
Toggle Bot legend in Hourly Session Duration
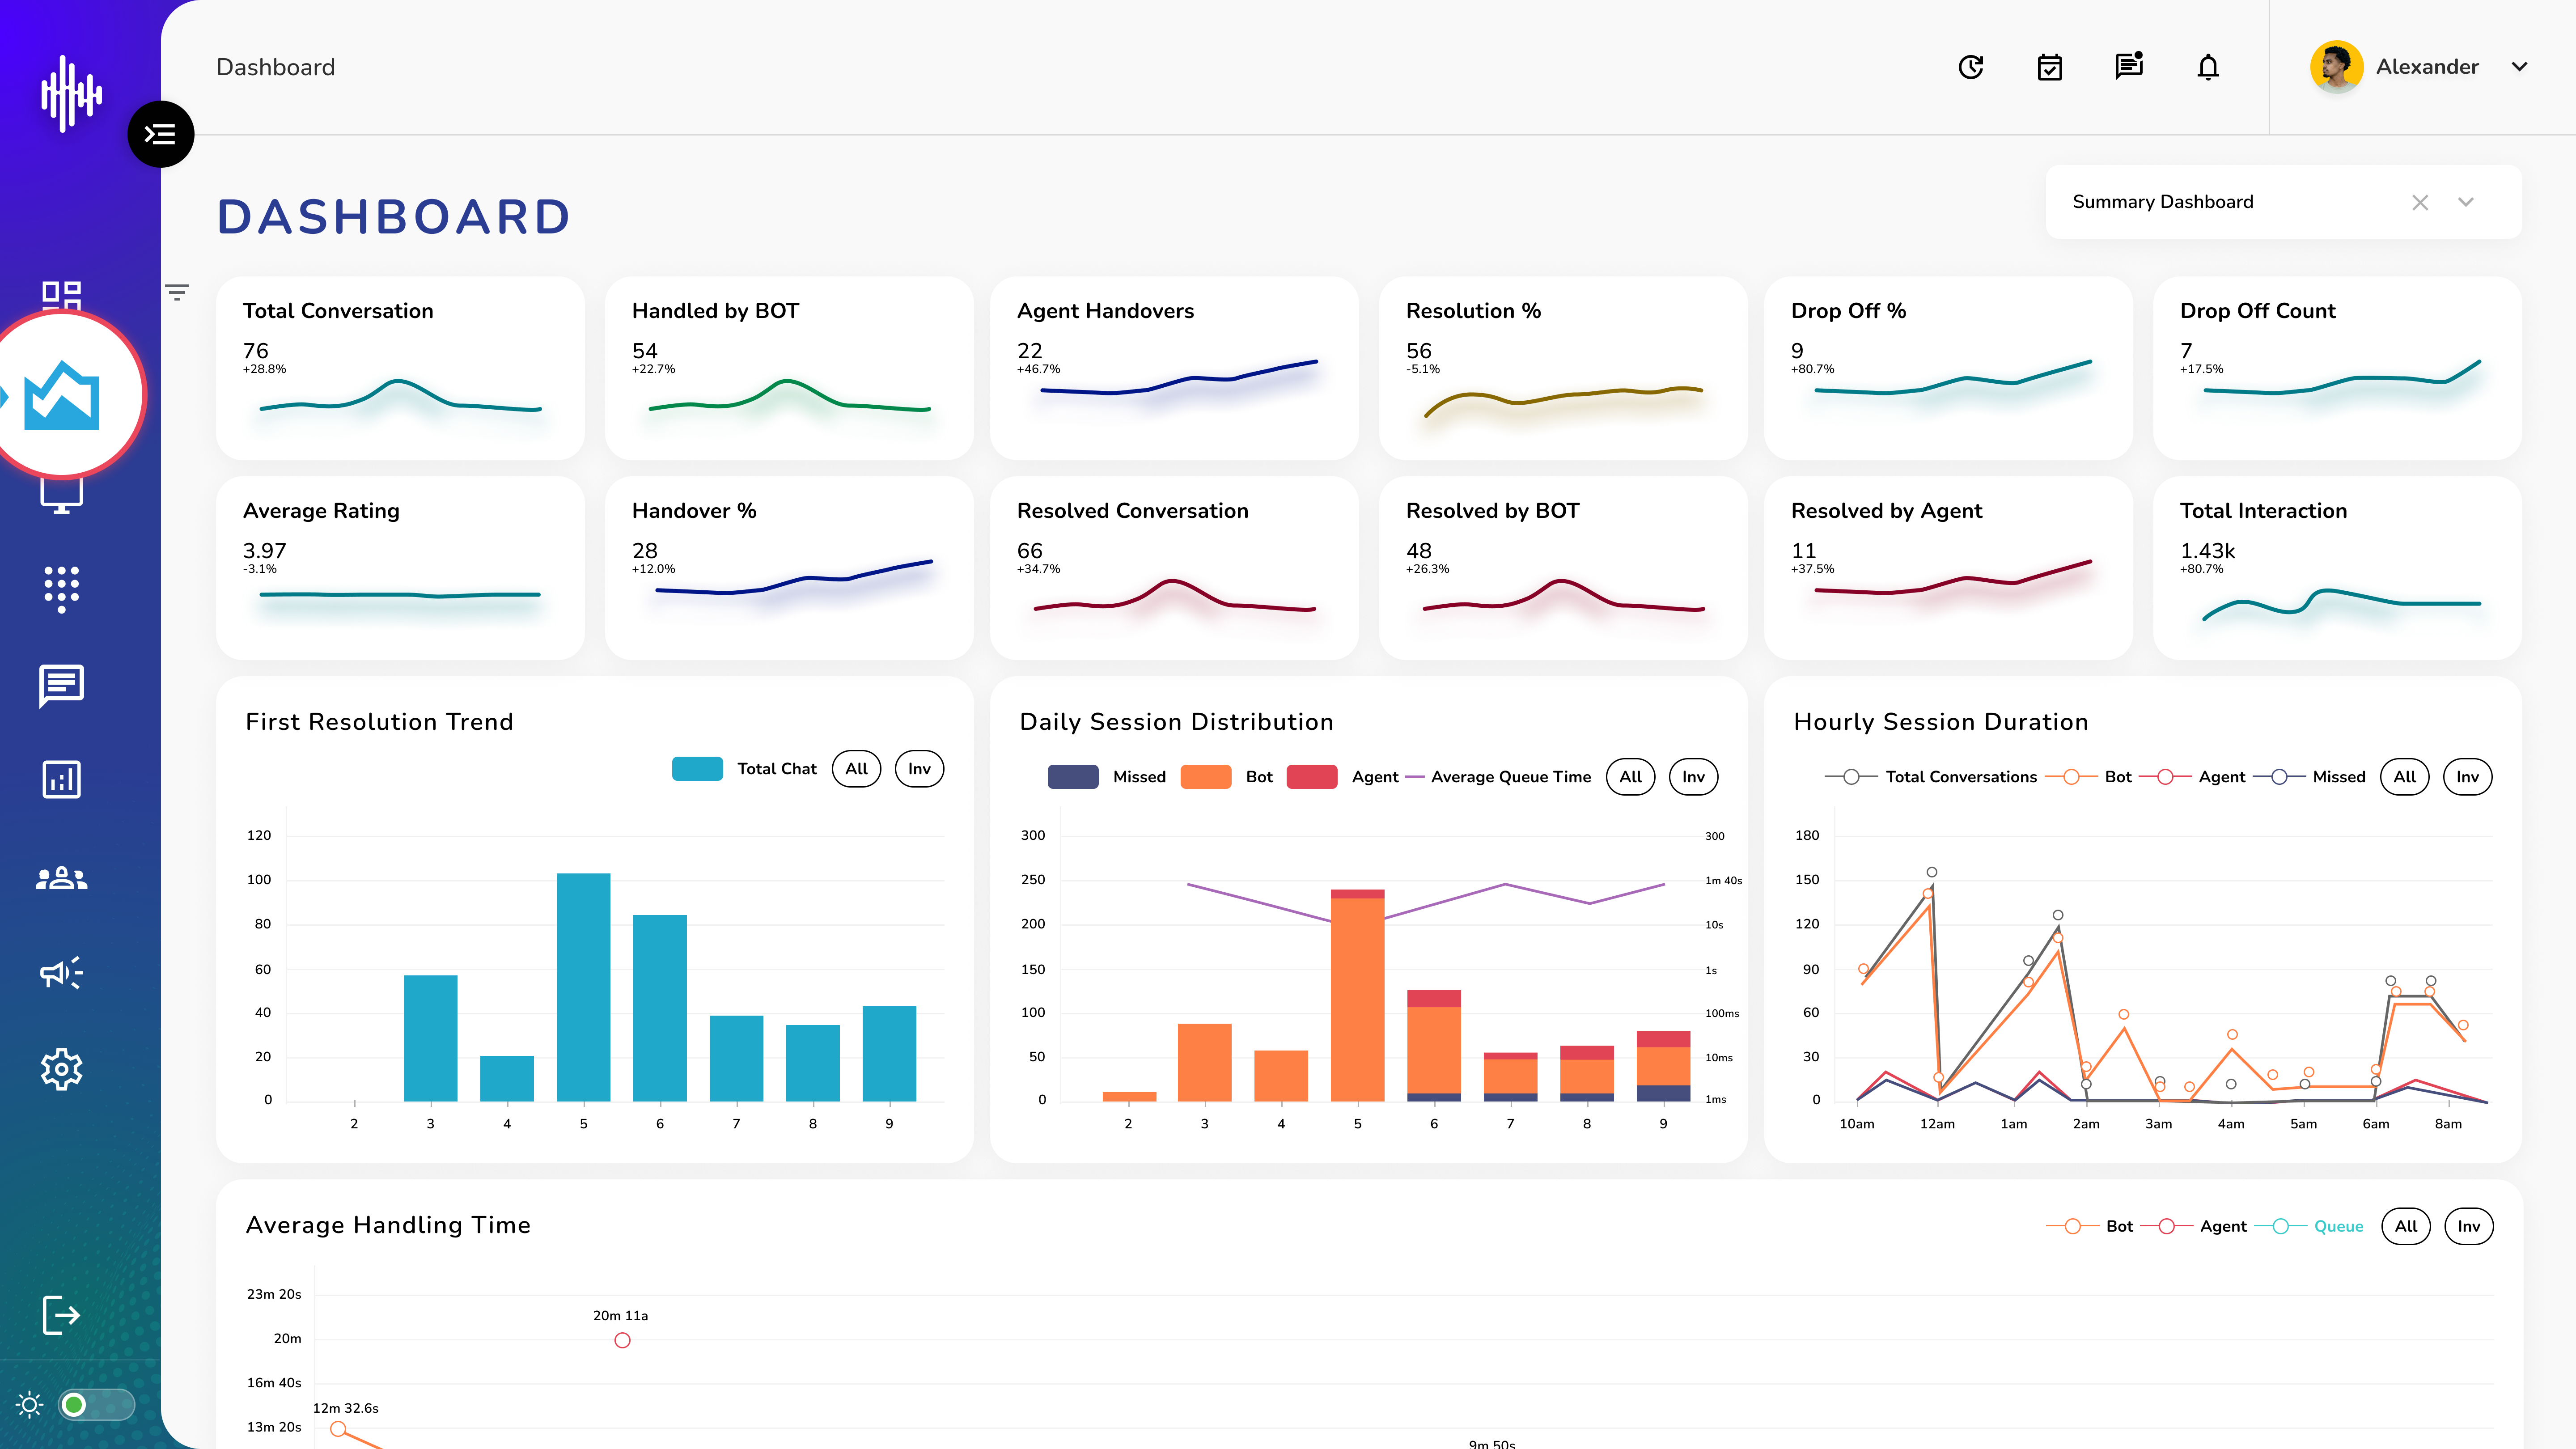[2088, 777]
